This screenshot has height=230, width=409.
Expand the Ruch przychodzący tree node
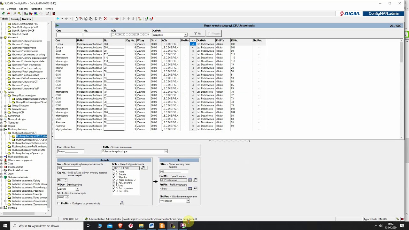(2, 157)
